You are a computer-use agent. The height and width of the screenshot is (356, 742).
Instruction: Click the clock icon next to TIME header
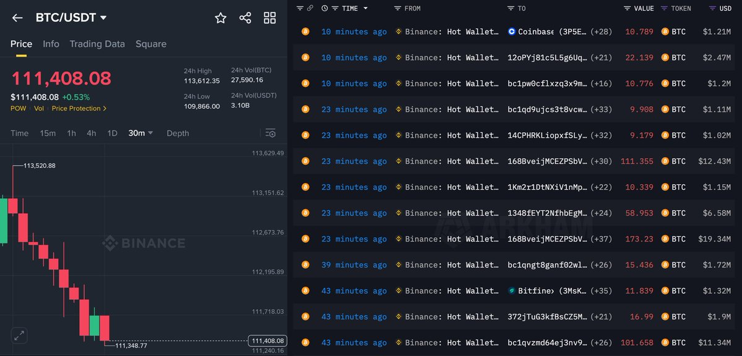point(324,9)
